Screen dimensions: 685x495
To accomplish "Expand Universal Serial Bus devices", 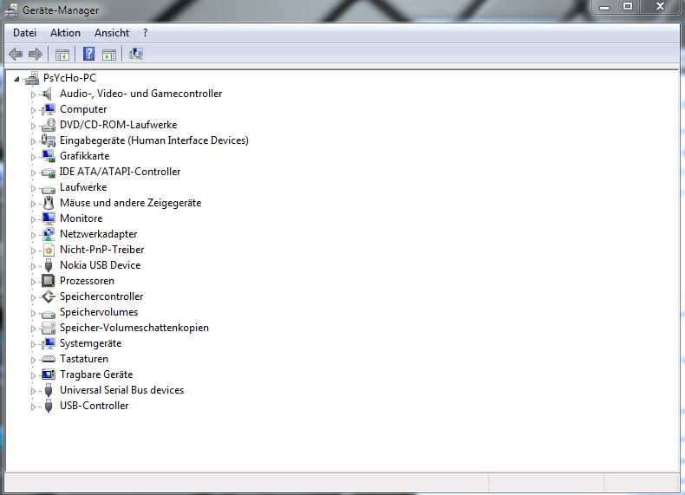I will [x=33, y=391].
